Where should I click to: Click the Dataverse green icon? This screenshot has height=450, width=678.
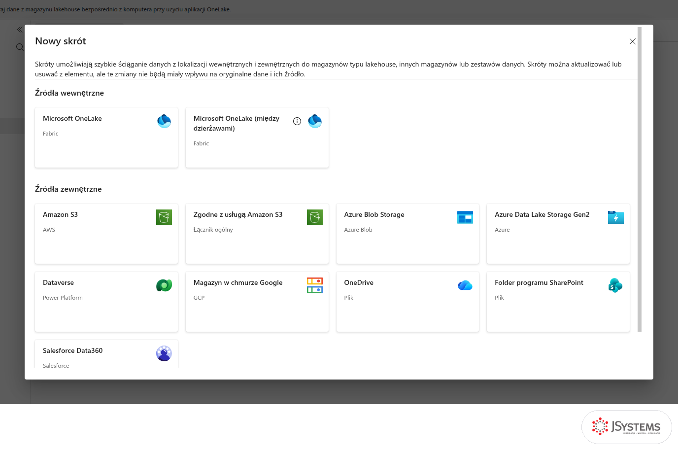click(164, 285)
